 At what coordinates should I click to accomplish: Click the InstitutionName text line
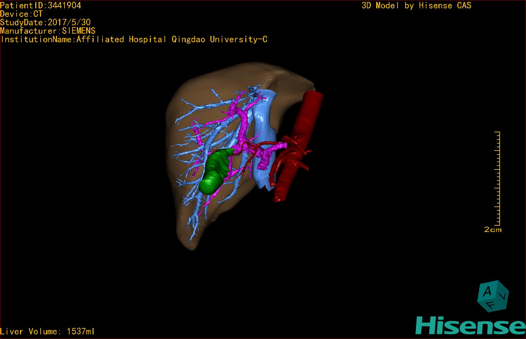[x=134, y=40]
